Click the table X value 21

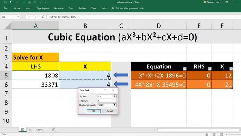click(x=222, y=85)
